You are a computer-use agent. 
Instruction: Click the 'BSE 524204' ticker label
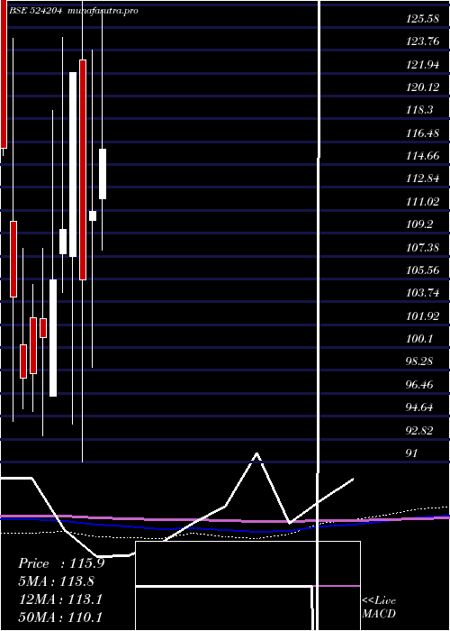tap(34, 11)
